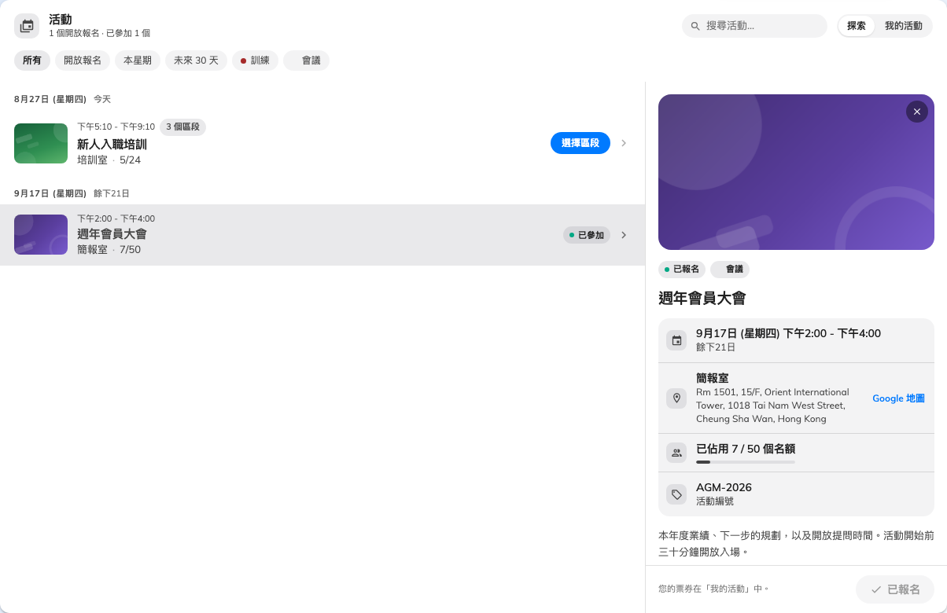Toggle the 訓練 category filter
The width and height of the screenshot is (947, 613).
pos(255,61)
